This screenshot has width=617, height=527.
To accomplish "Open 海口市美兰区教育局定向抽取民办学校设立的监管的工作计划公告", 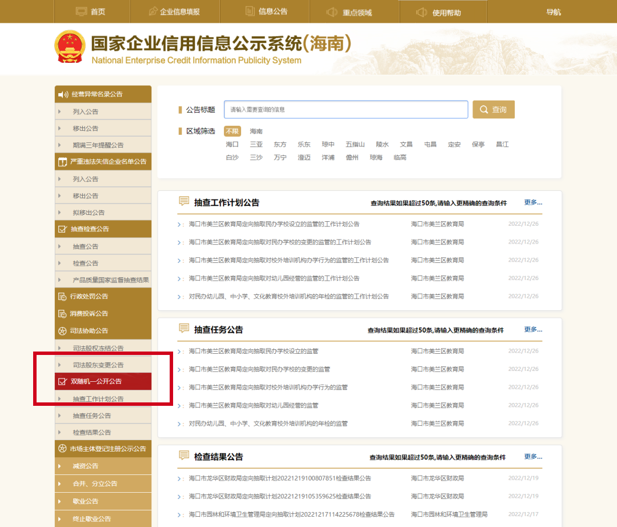I will point(274,224).
